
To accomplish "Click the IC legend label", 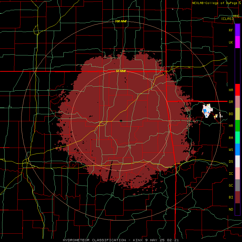I will [x=231, y=174].
